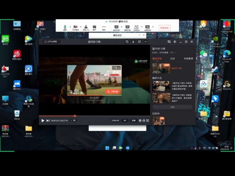Open the three-dot more menu in player
The image size is (235, 176).
(x=145, y=42)
